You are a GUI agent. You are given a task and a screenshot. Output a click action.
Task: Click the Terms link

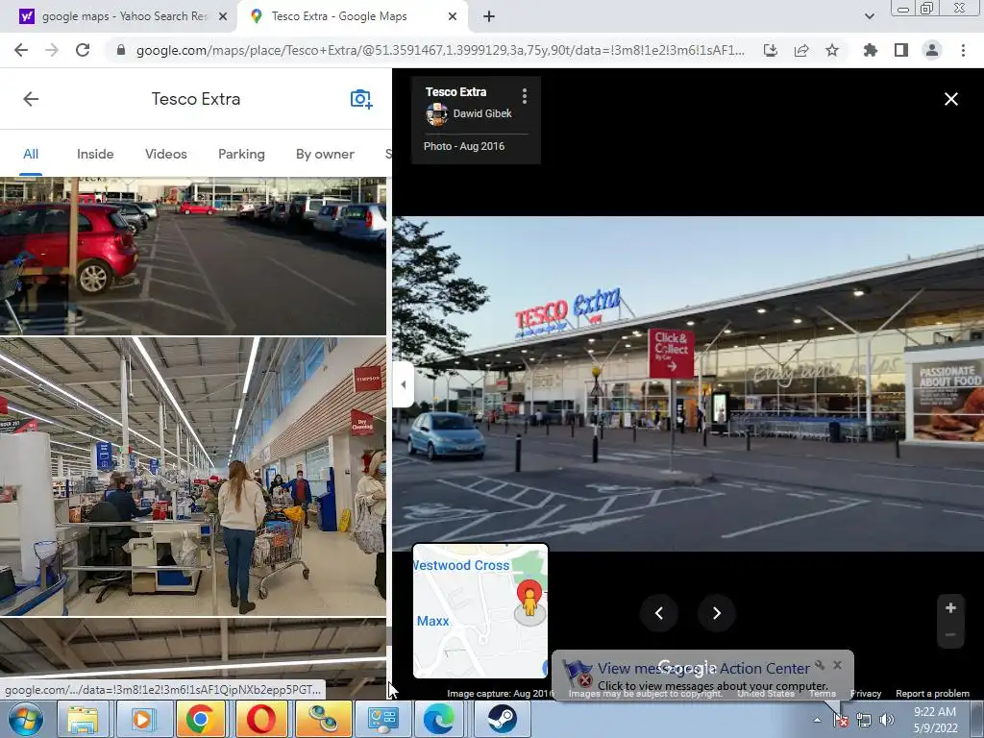click(823, 694)
